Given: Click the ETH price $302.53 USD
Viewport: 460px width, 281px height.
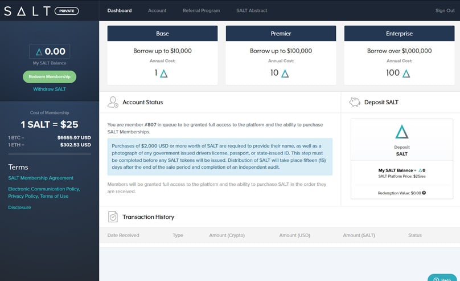Looking at the screenshot, I should tap(76, 145).
